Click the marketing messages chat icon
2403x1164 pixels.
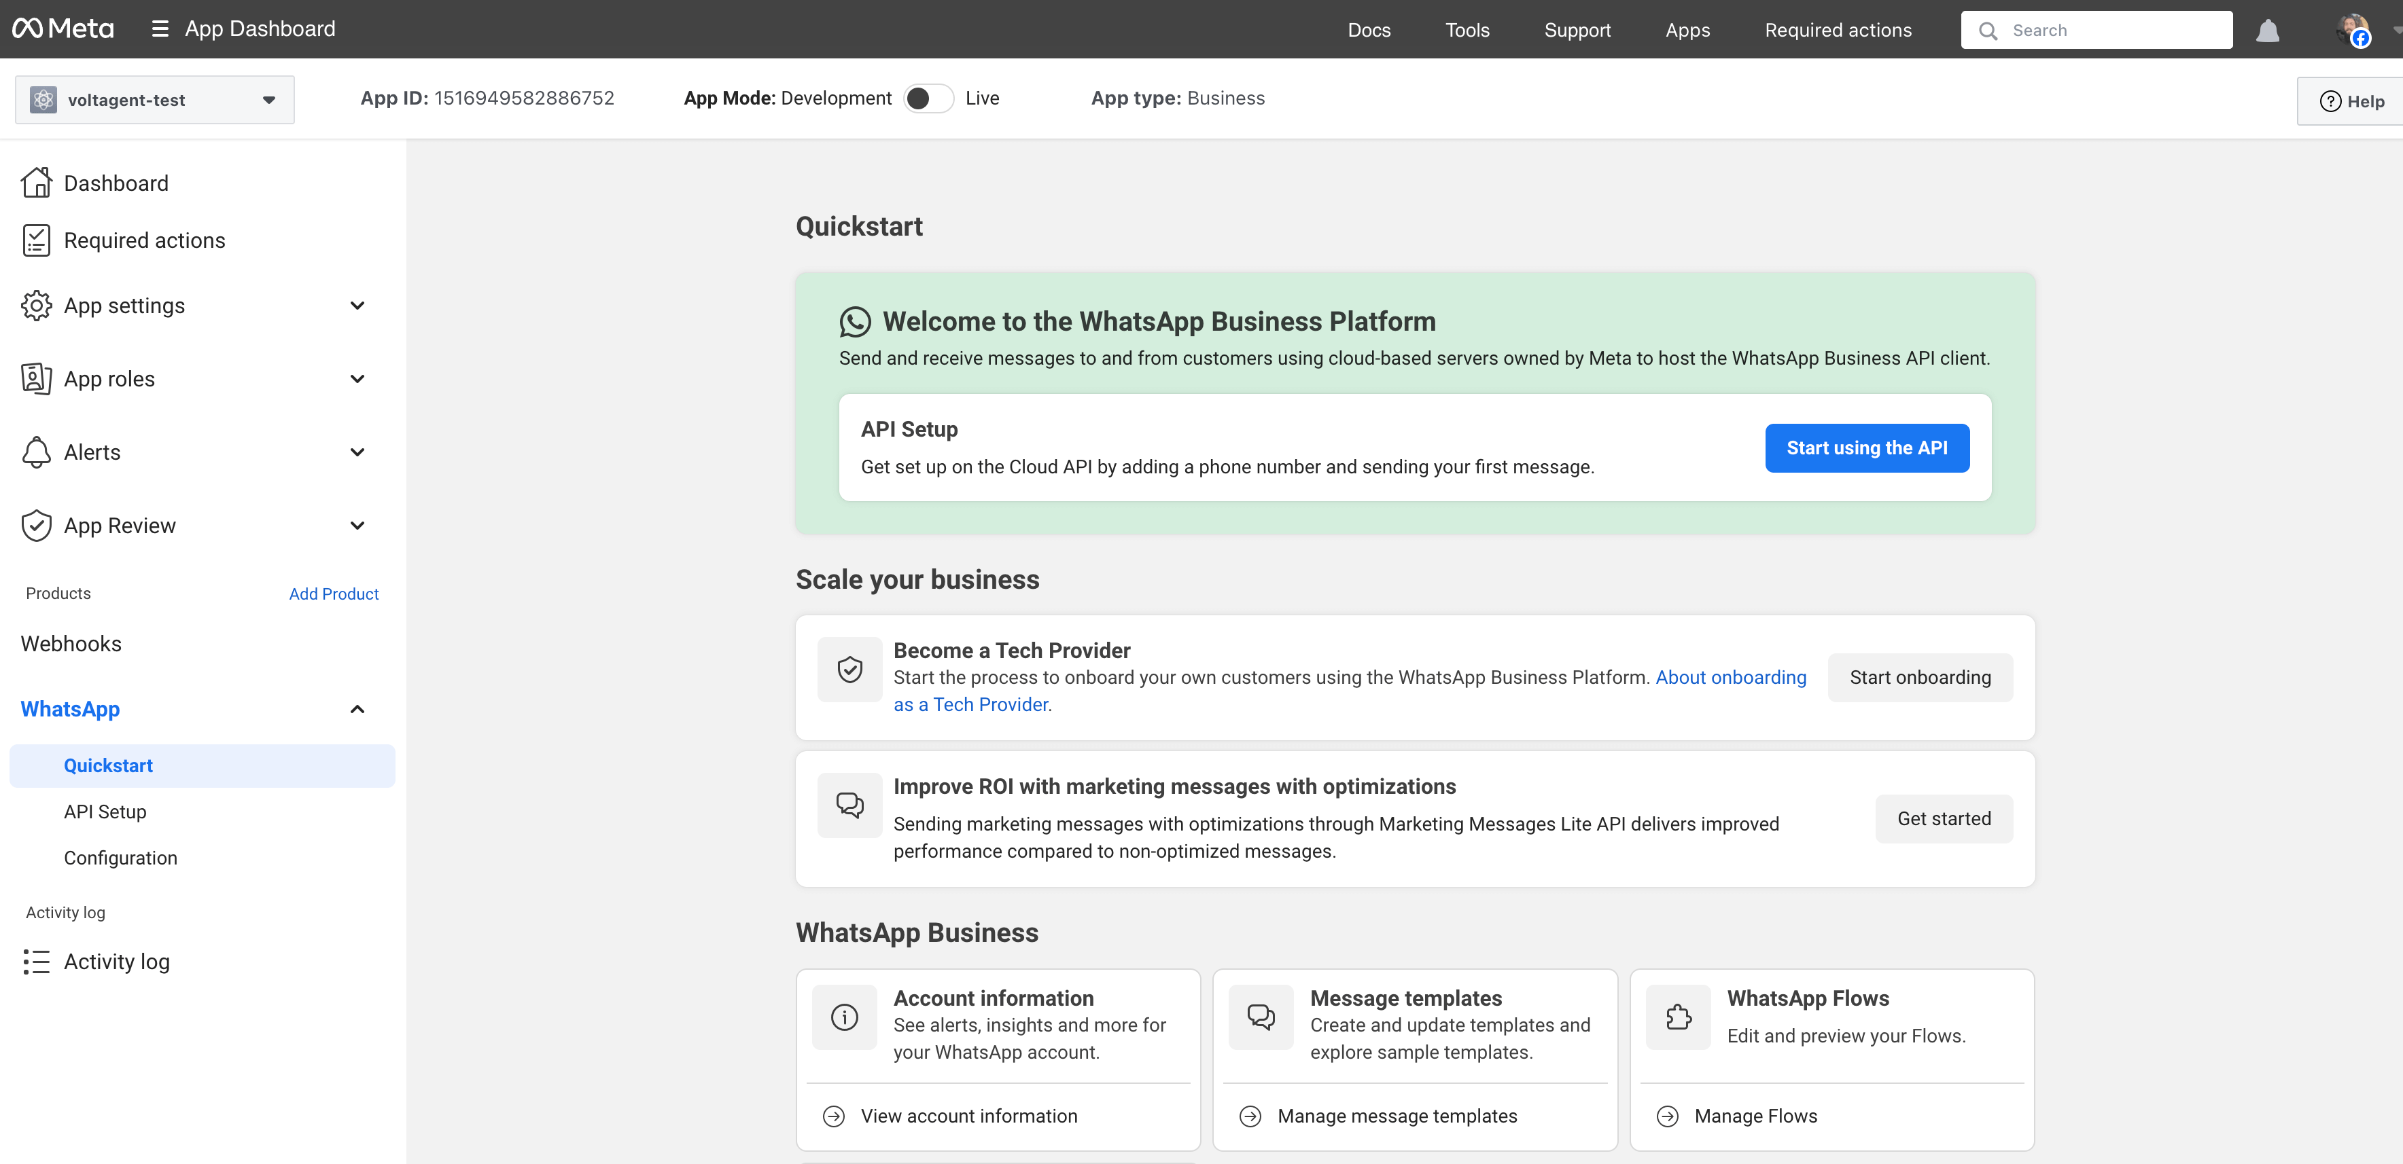pyautogui.click(x=850, y=805)
